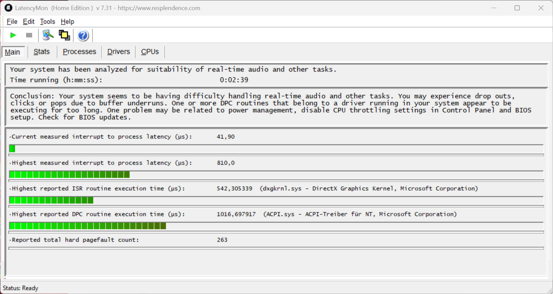Viewport: 553px width, 294px height.
Task: Select the Main tab
Action: [13, 52]
